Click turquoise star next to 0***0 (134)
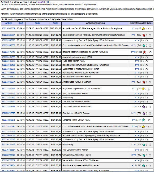The image size is (154, 172). [x=144, y=155]
